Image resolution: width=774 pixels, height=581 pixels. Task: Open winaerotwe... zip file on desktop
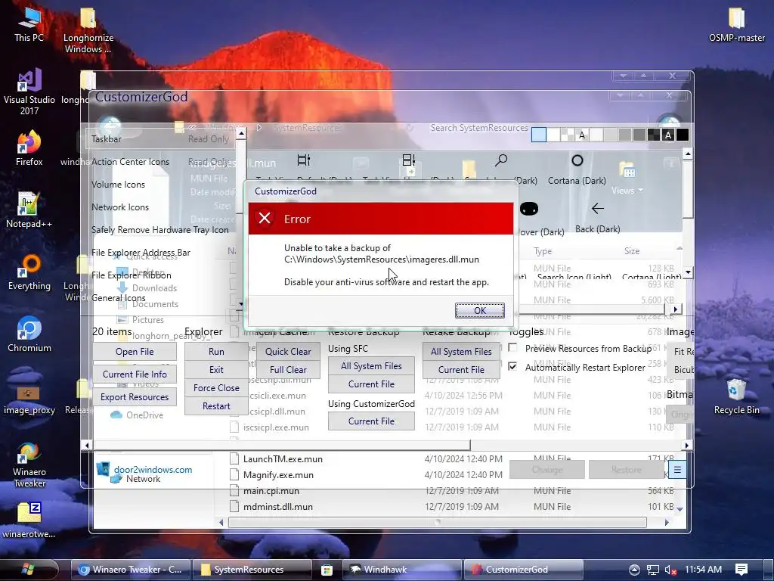coord(29,520)
